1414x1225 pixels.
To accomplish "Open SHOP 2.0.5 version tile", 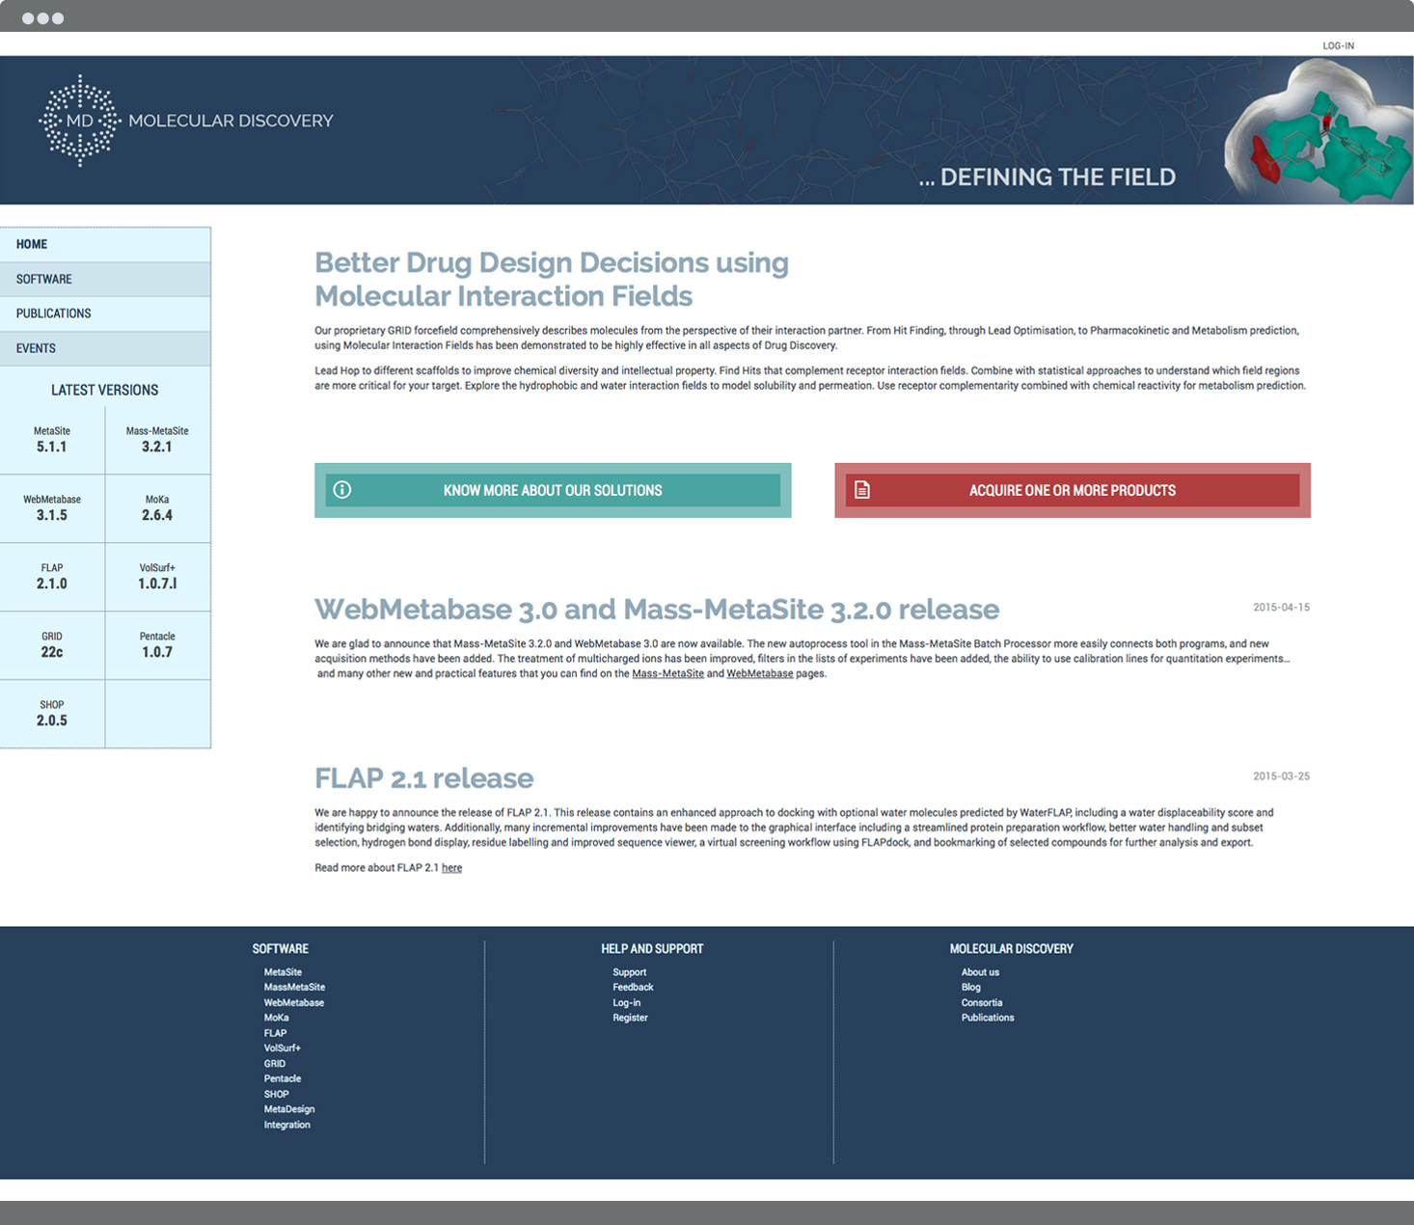I will pyautogui.click(x=52, y=714).
